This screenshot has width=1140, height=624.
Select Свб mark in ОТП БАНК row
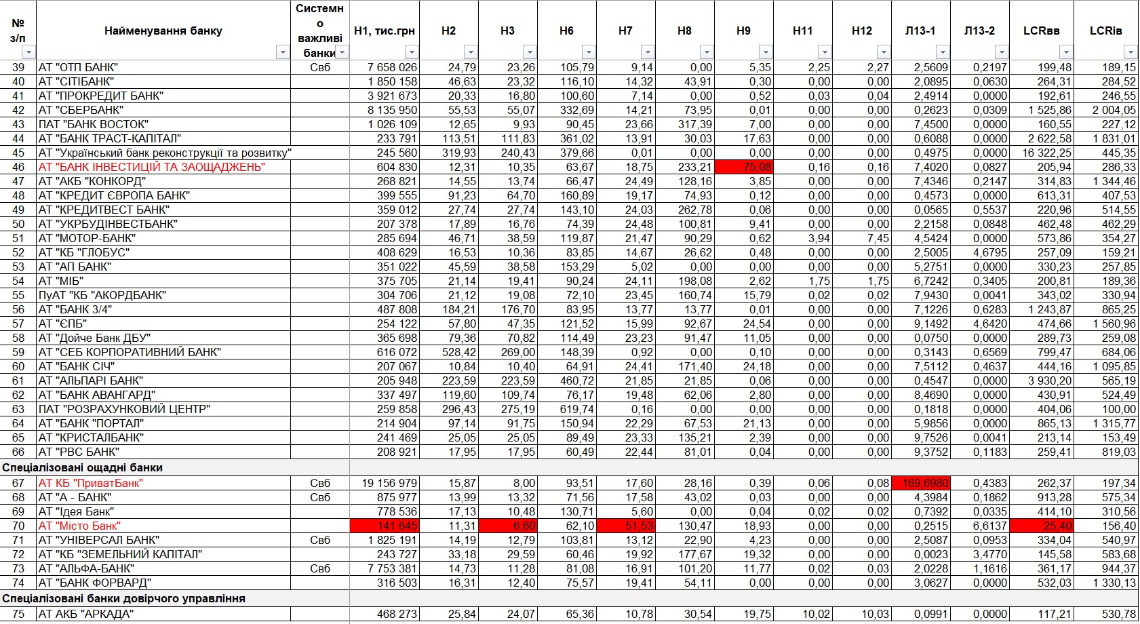[x=320, y=67]
